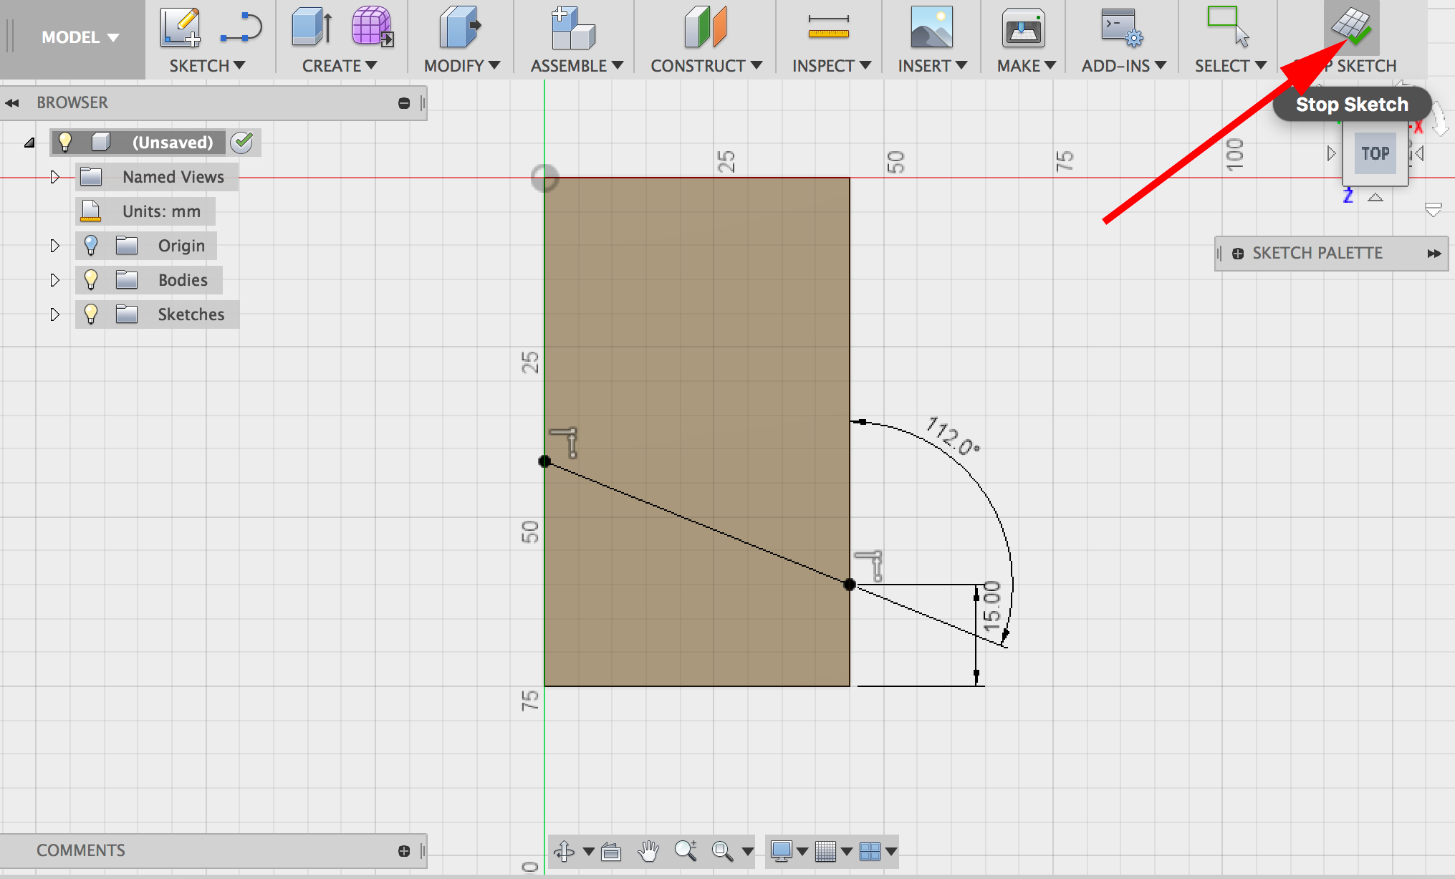Click the Fit zoom window icon
Image resolution: width=1455 pixels, height=879 pixels.
pyautogui.click(x=722, y=851)
